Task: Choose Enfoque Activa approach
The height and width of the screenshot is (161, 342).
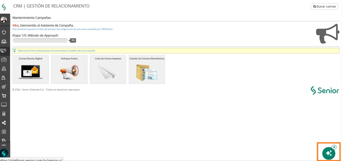Action: pyautogui.click(x=69, y=69)
